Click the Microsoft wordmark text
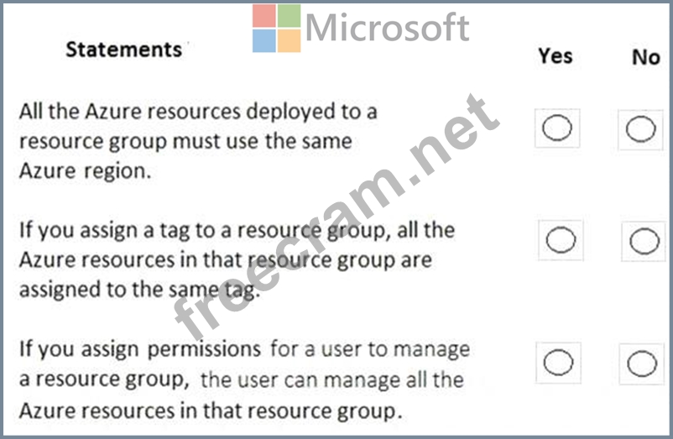 click(387, 27)
